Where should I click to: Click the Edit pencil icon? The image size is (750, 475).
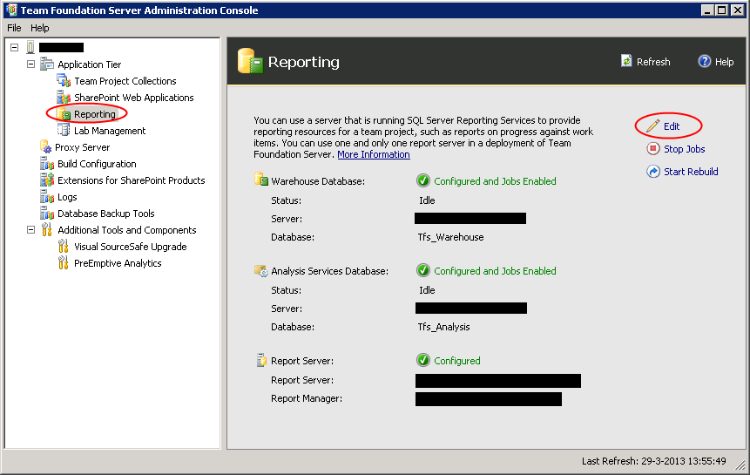[652, 126]
